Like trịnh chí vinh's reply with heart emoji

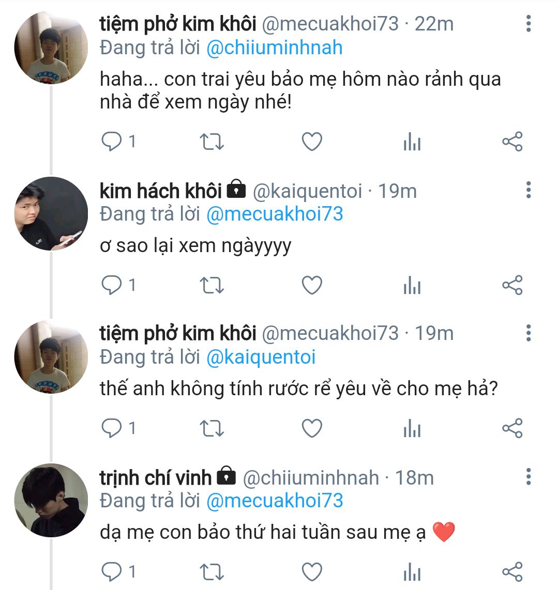[x=312, y=572]
